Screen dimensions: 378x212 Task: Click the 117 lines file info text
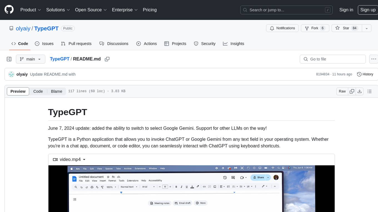(97, 91)
